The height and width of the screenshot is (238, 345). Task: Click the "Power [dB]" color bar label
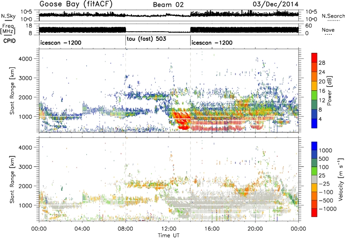329,91
